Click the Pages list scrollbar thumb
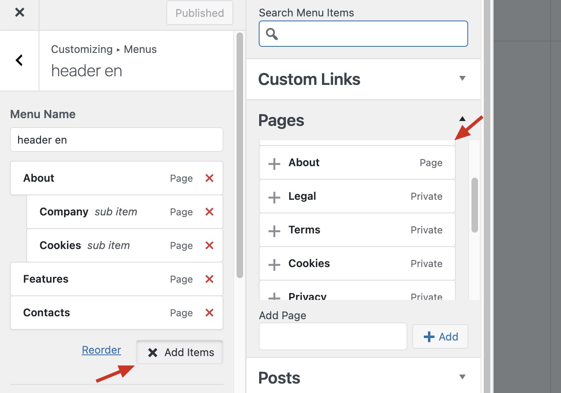The height and width of the screenshot is (393, 561). pos(475,205)
